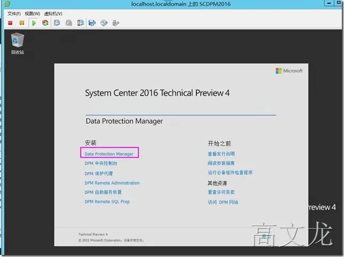344x257 pixels.
Task: Open the DPM Remote Administration link
Action: coord(112,183)
